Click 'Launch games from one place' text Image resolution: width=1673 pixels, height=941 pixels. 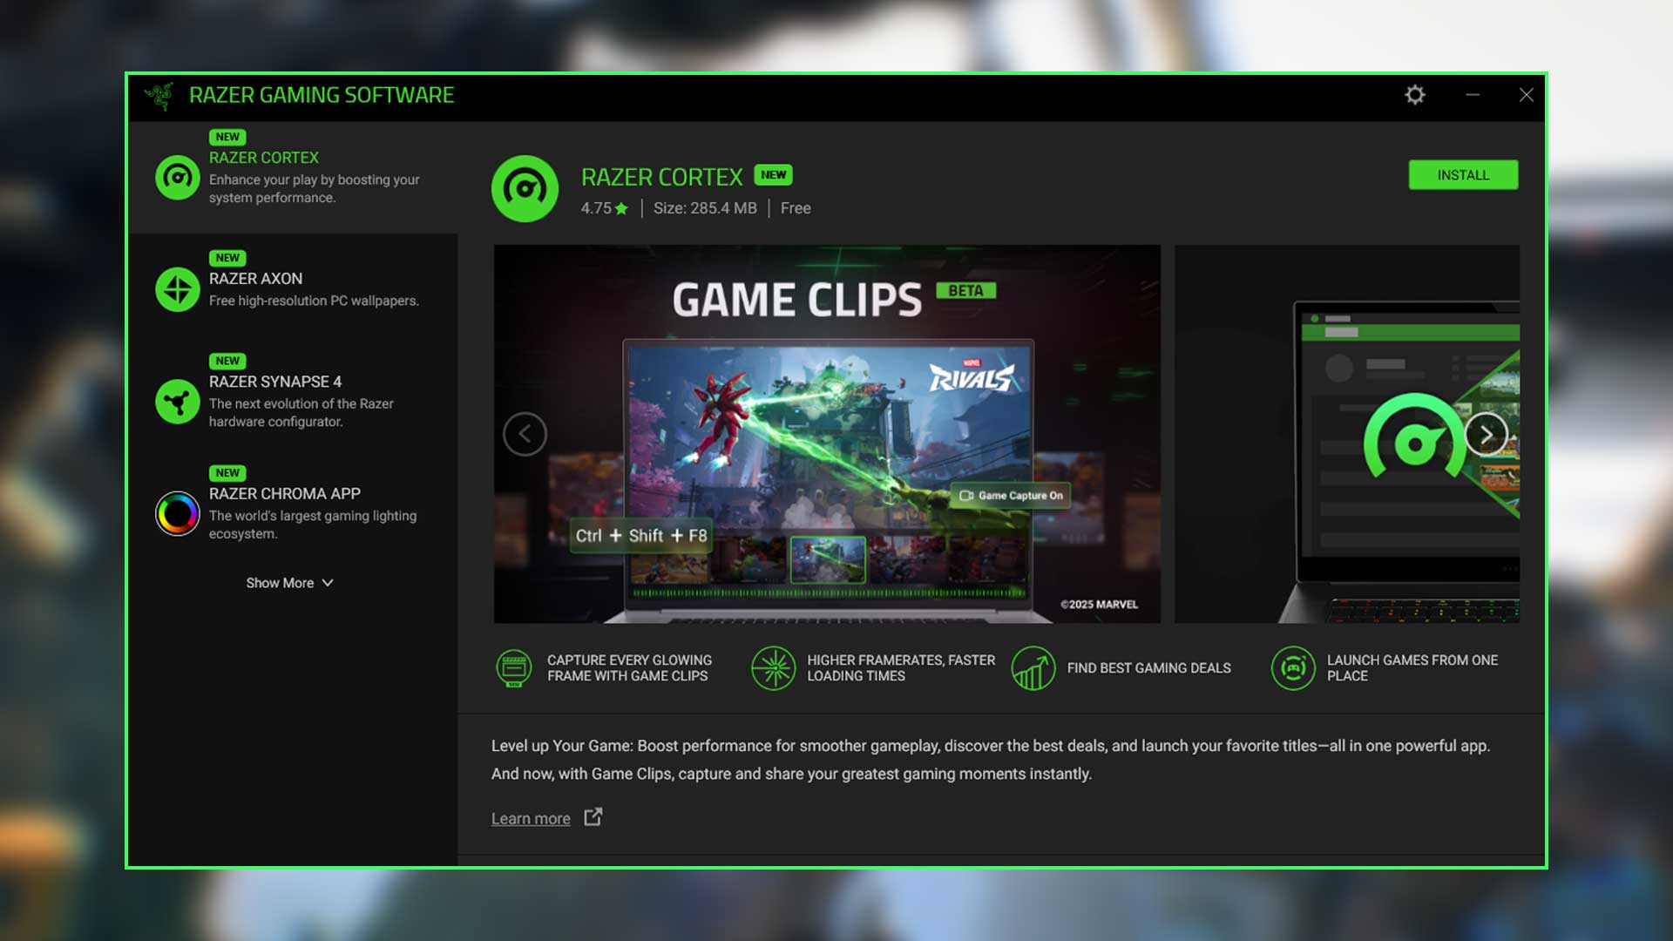pos(1412,668)
